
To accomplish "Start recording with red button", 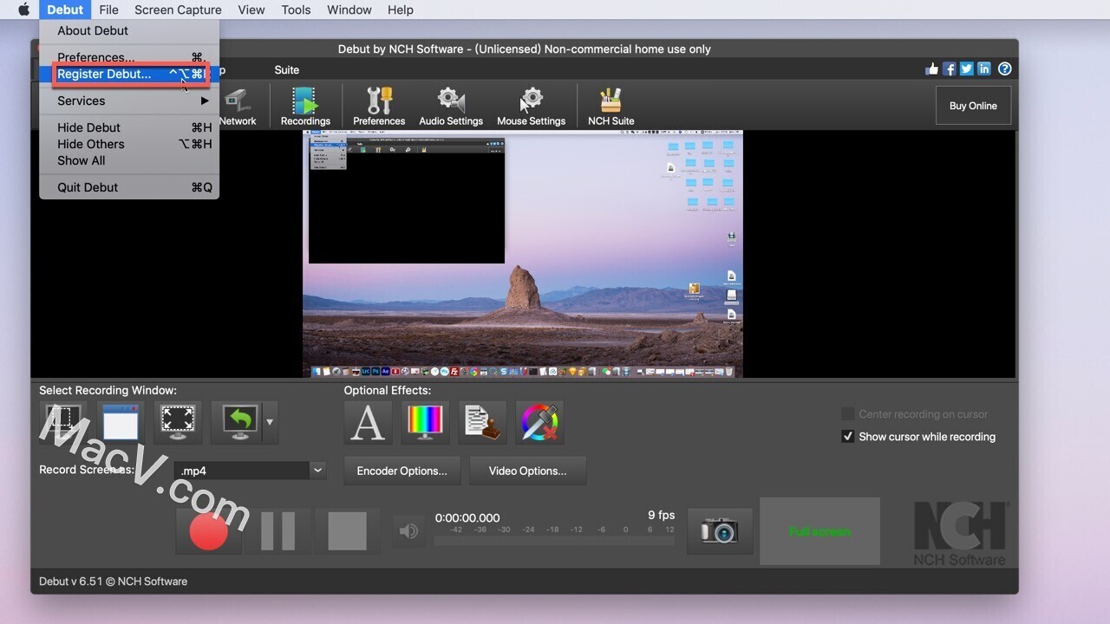I will pos(208,530).
